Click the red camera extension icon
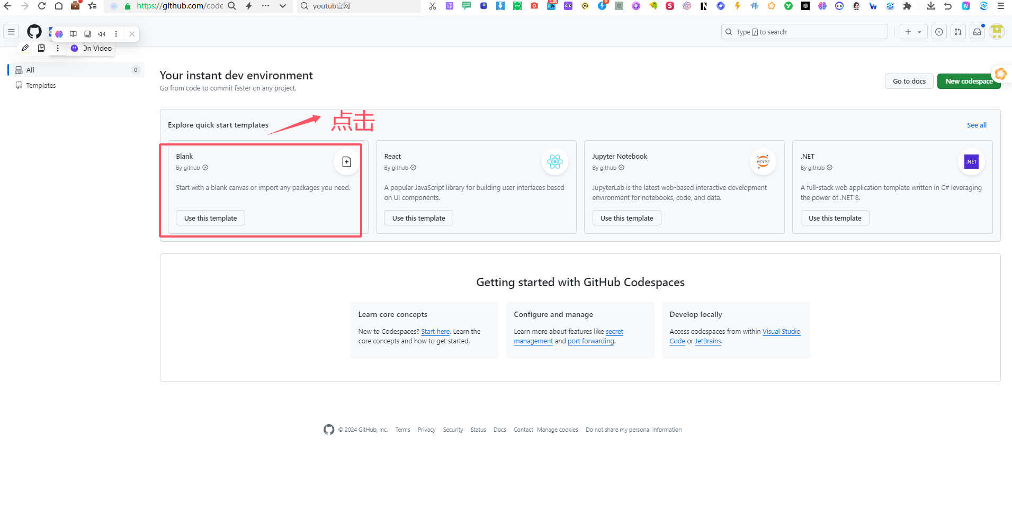Viewport: 1012px width, 528px height. (534, 6)
